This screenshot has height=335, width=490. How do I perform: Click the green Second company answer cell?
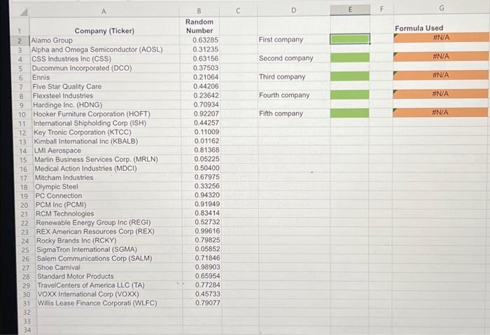350,57
